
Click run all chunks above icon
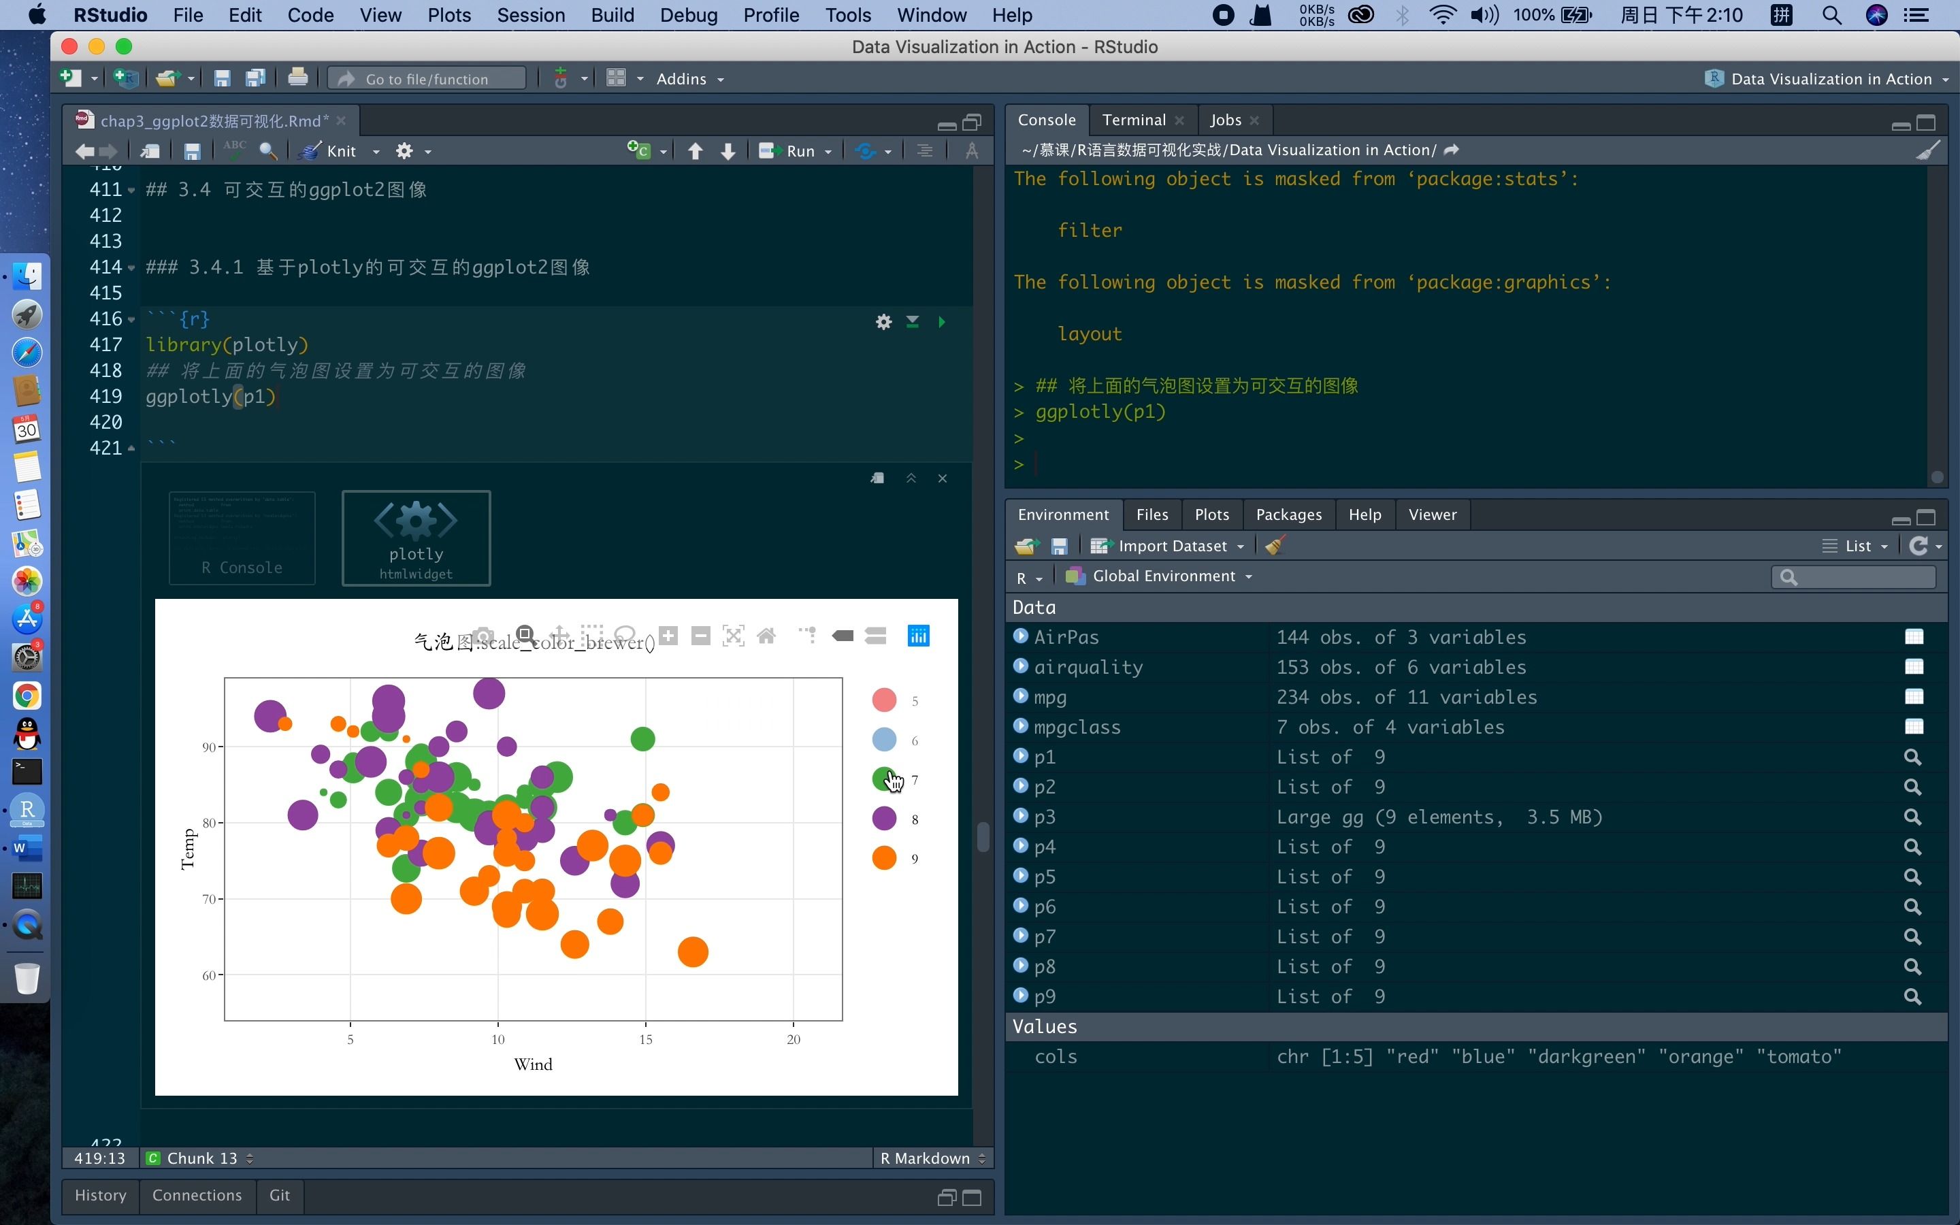912,322
